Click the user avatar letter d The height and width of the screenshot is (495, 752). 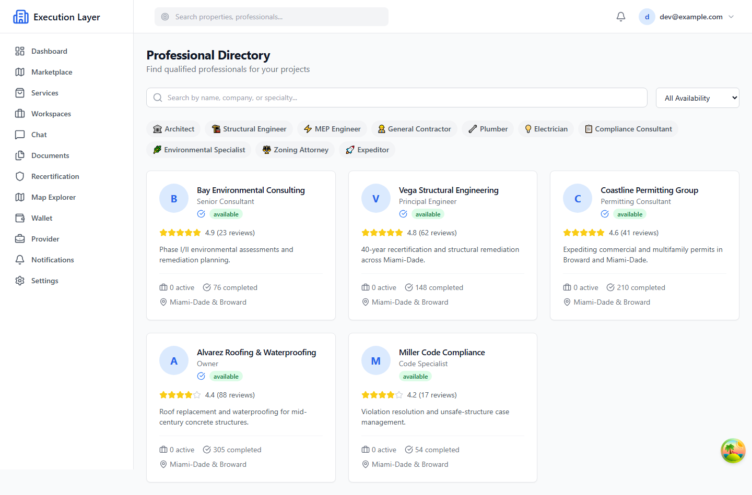647,17
